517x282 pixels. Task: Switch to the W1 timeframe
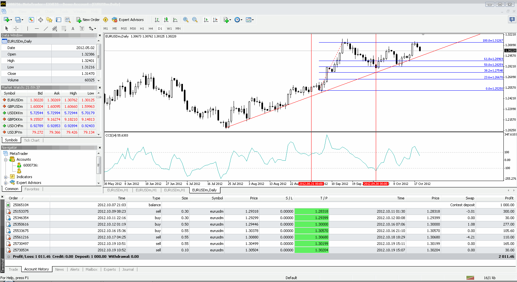click(x=169, y=28)
